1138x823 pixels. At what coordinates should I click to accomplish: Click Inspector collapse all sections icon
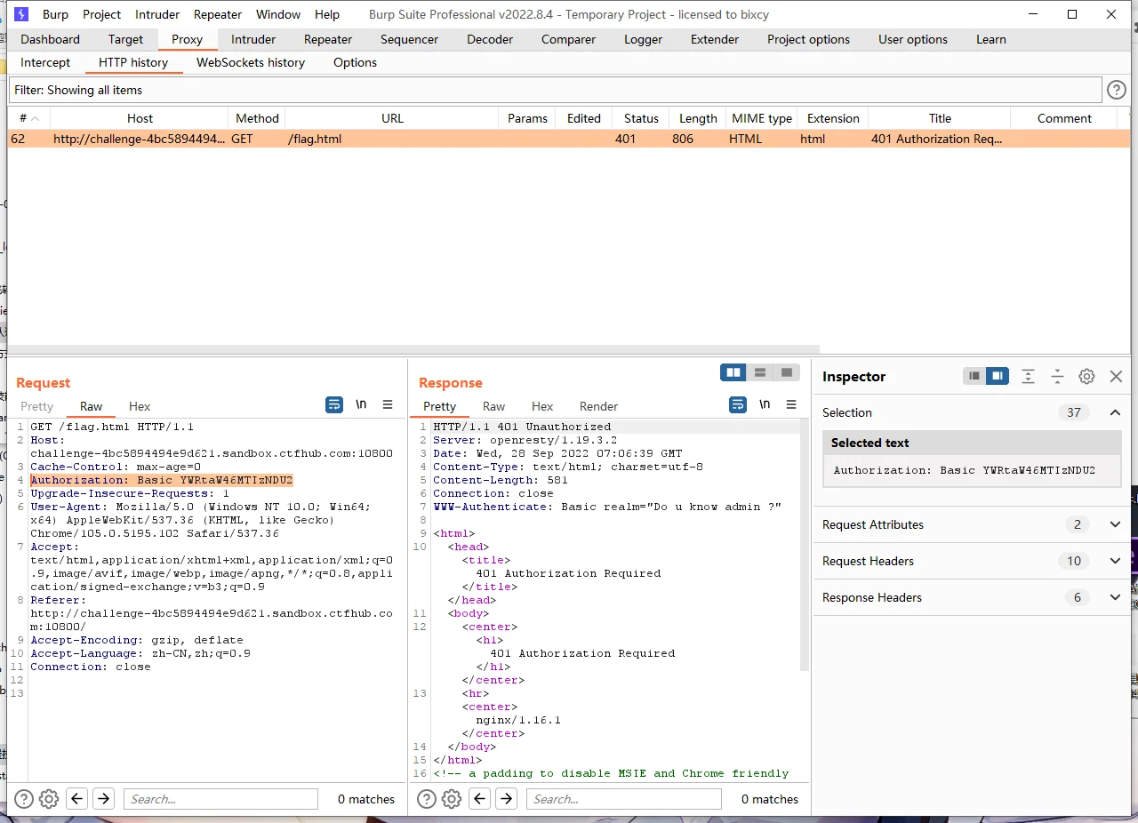click(1057, 377)
